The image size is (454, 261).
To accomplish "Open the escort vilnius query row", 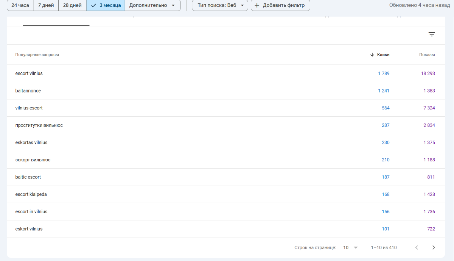I will point(29,73).
